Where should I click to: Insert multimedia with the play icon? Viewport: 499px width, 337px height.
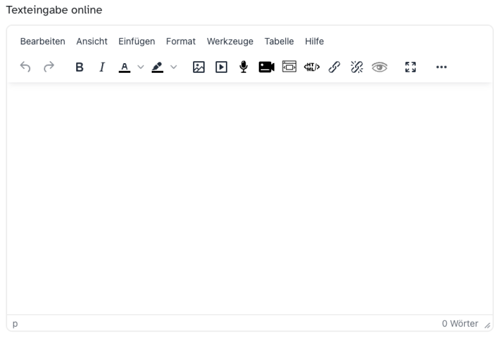pyautogui.click(x=221, y=67)
